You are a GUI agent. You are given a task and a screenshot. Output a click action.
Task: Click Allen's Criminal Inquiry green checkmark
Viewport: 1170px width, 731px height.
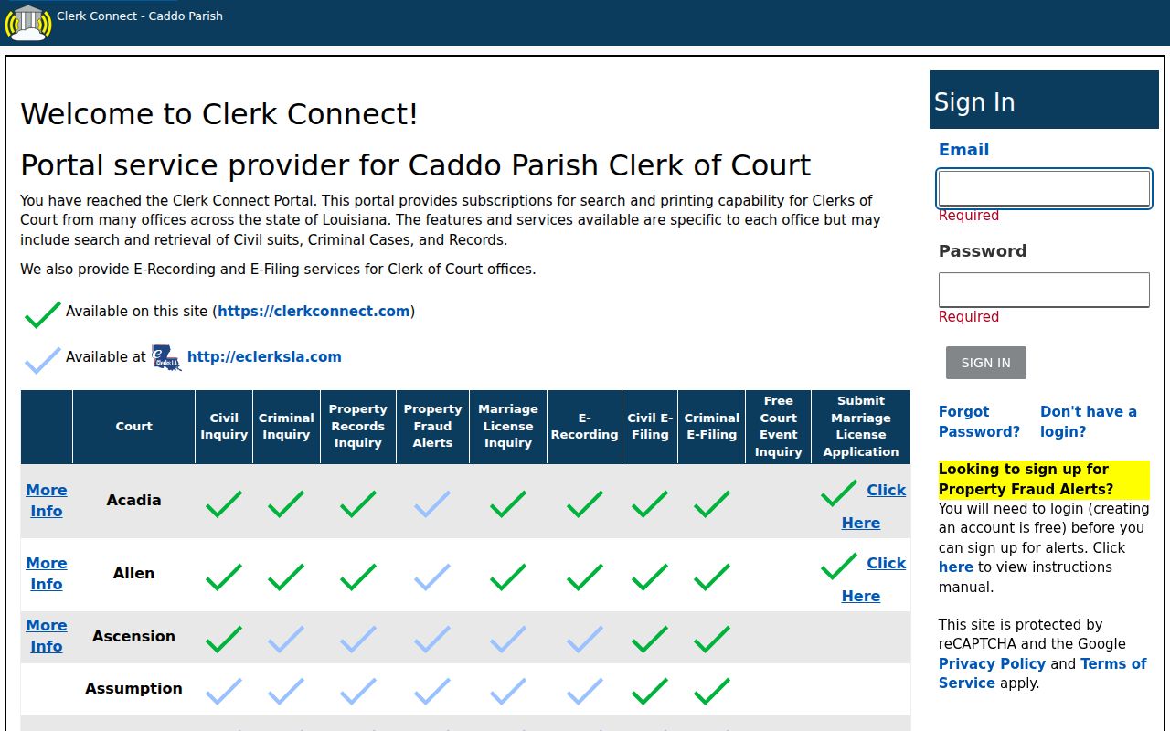286,577
